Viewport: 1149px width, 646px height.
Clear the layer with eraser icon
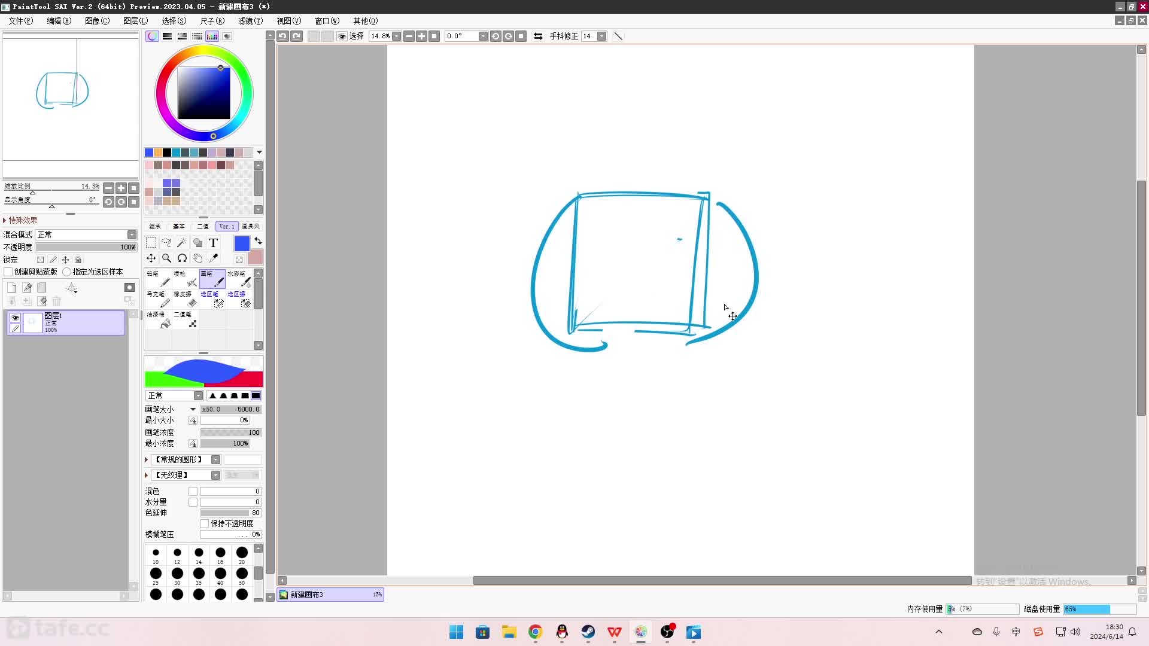coord(42,301)
